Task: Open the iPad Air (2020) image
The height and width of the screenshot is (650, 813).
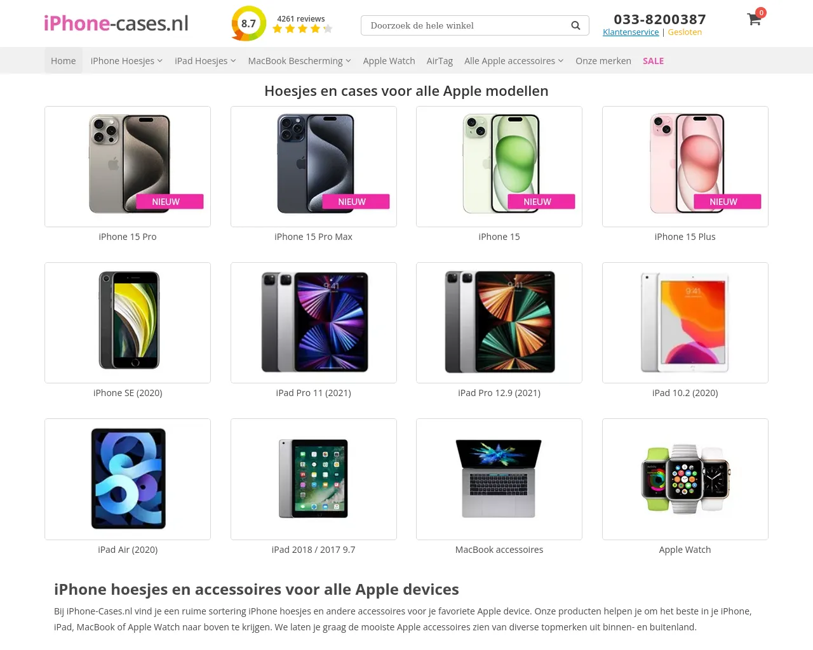Action: (128, 479)
